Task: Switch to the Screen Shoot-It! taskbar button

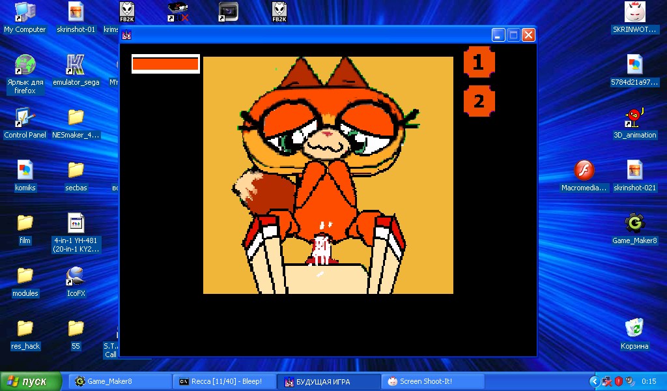Action: (433, 381)
